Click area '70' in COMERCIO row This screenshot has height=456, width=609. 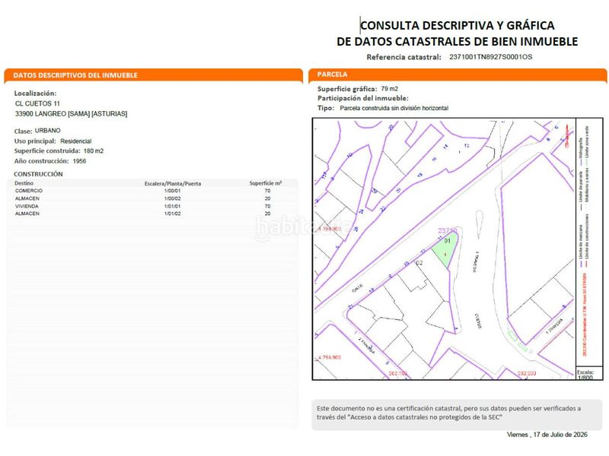click(268, 191)
